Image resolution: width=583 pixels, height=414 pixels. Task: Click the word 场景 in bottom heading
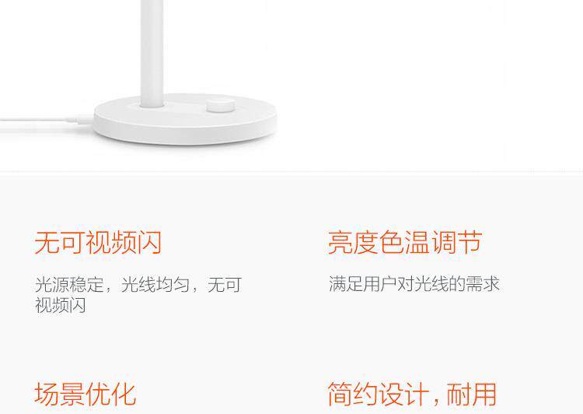(x=60, y=394)
